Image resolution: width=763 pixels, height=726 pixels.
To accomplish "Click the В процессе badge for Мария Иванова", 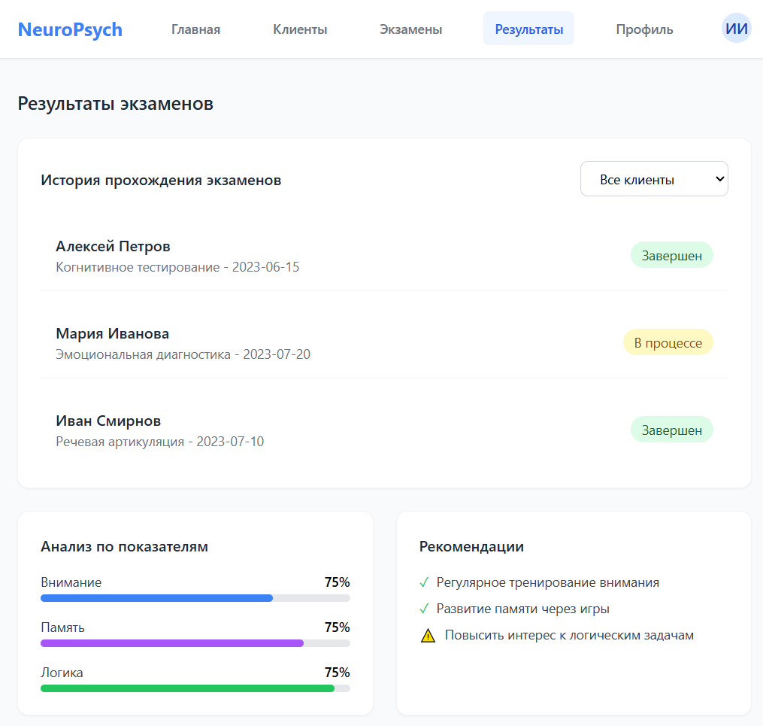I will coord(668,342).
